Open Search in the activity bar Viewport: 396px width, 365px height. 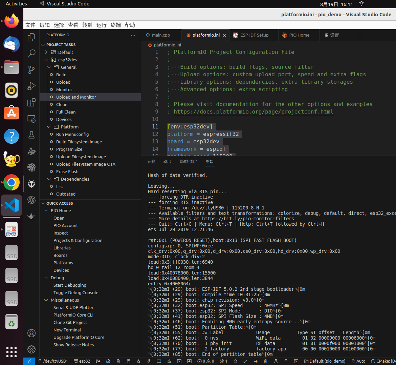pos(31,54)
